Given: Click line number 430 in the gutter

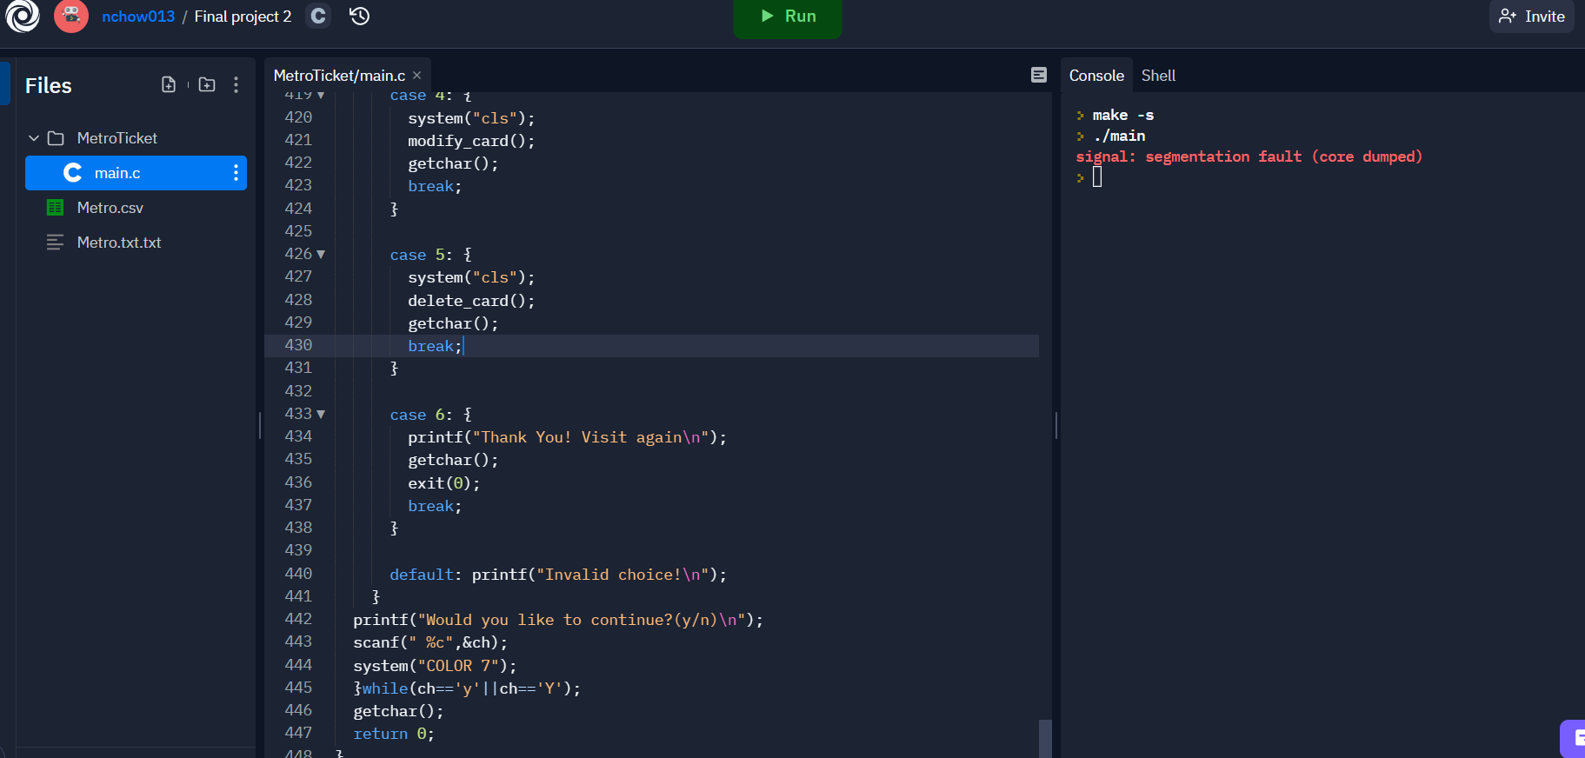Looking at the screenshot, I should click(x=298, y=345).
